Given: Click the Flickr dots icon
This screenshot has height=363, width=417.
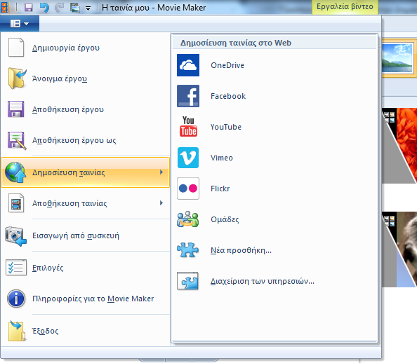Looking at the screenshot, I should coord(188,189).
